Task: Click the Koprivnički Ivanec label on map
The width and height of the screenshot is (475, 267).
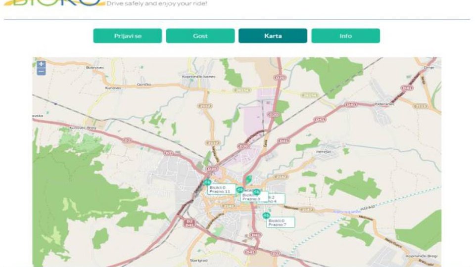Action: point(199,77)
